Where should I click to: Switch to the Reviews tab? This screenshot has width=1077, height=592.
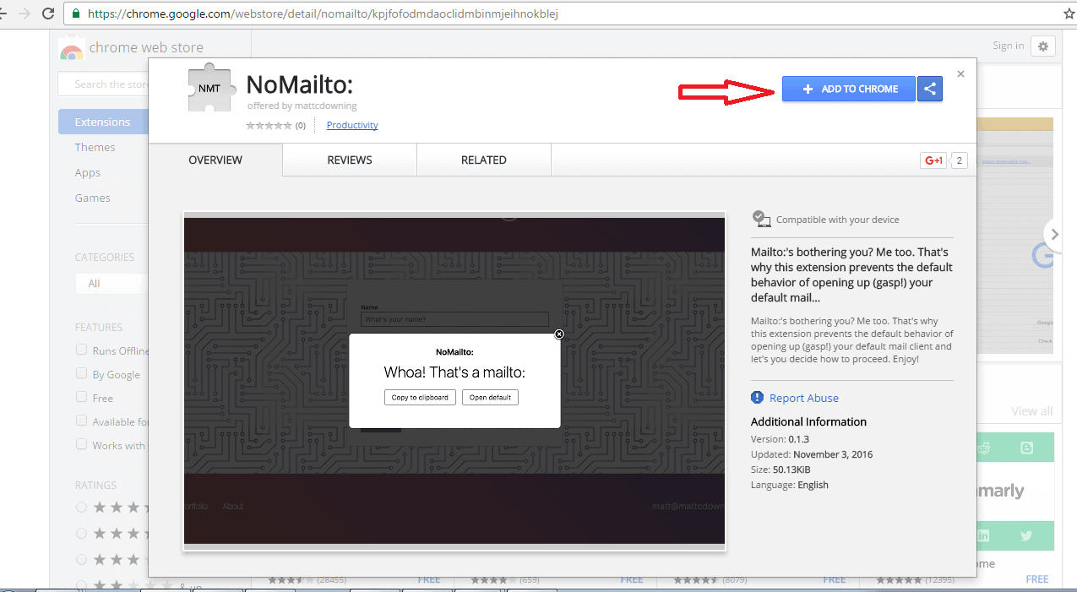tap(350, 160)
